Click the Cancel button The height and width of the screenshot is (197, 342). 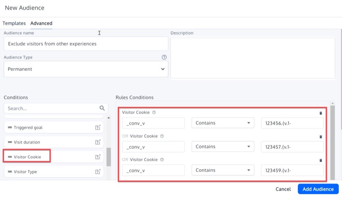283,189
